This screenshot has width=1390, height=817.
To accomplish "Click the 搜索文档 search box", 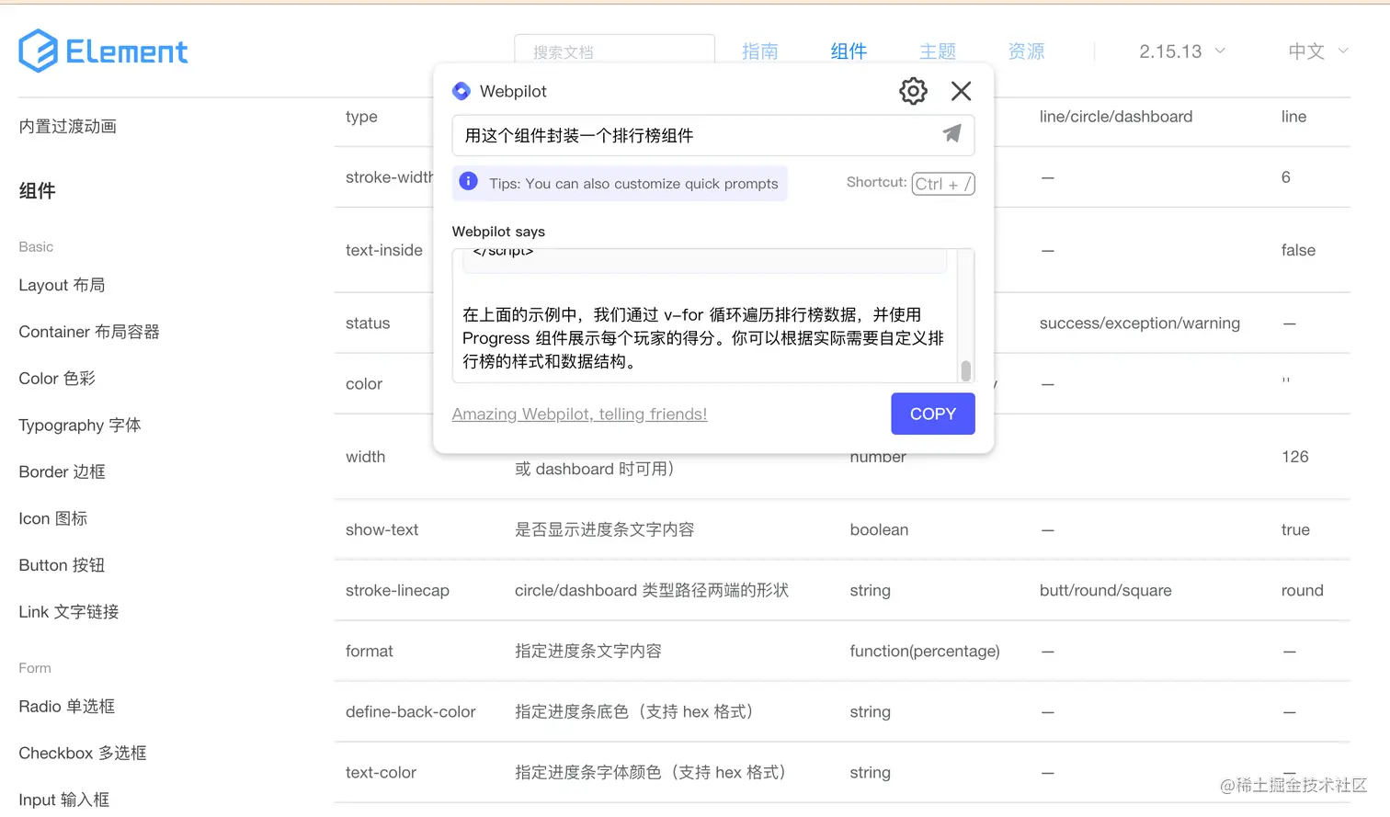I will (x=614, y=51).
